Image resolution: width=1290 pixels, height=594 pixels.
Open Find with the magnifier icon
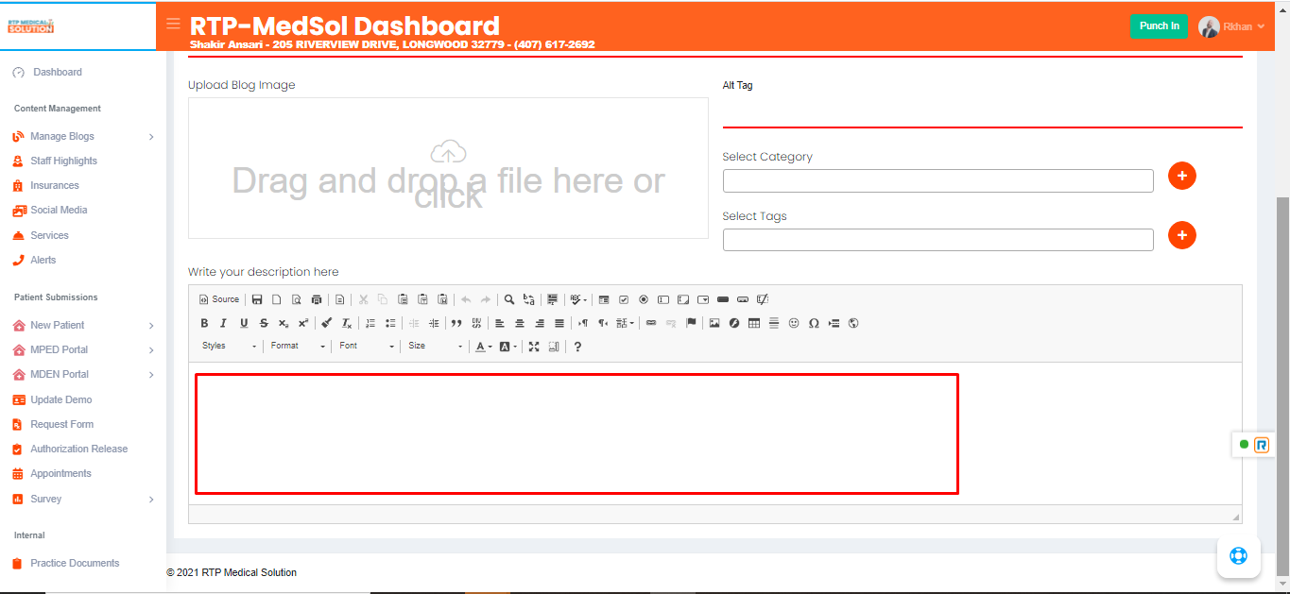(509, 299)
